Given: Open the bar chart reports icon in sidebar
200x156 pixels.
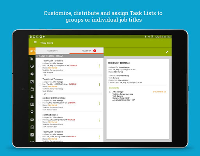Looking at the screenshot, I should (x=32, y=58).
